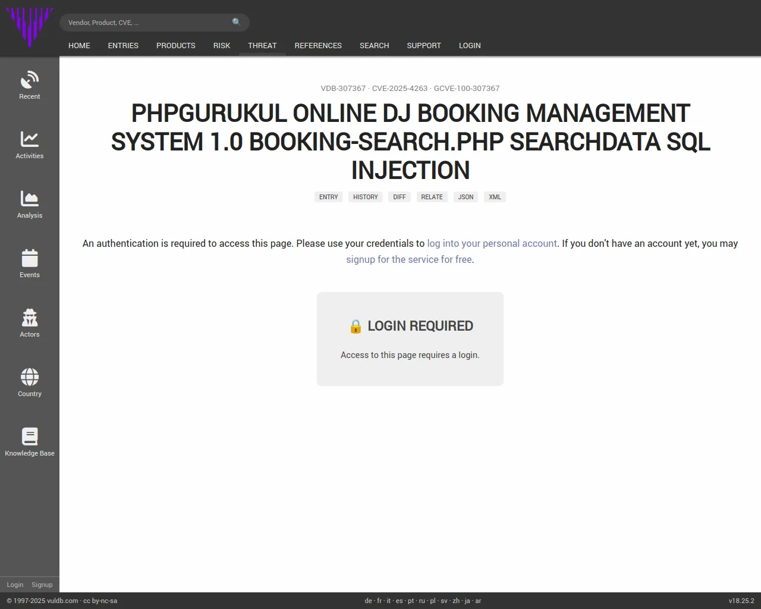Open the PRODUCTS menu
This screenshot has width=761, height=609.
pos(176,45)
